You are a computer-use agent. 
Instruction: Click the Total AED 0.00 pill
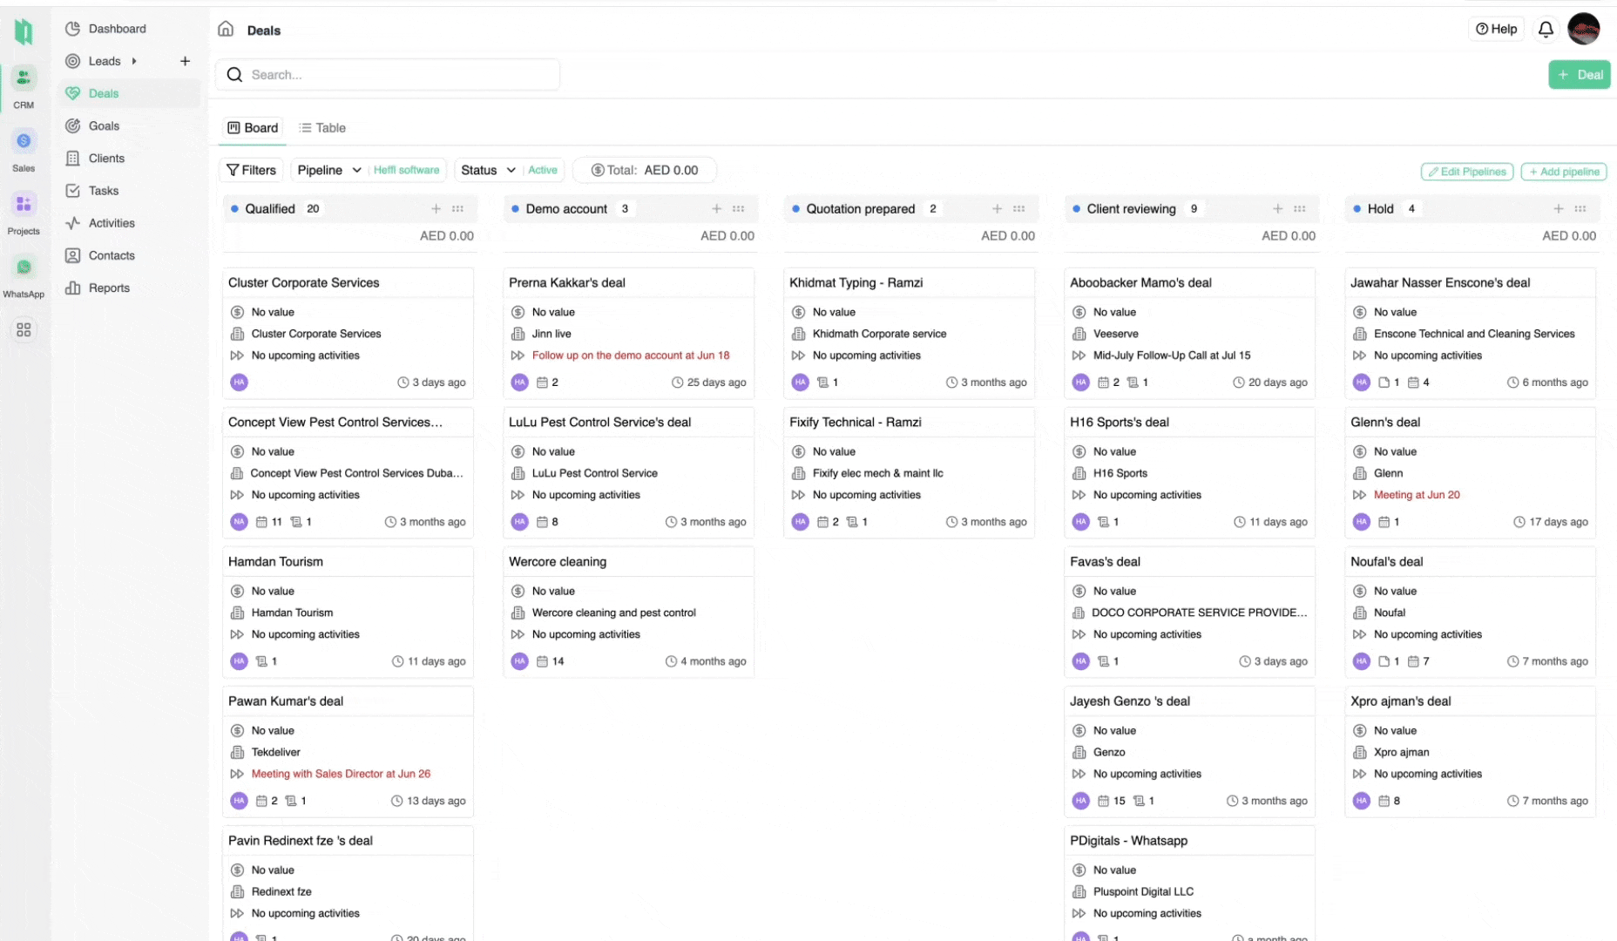click(x=644, y=170)
